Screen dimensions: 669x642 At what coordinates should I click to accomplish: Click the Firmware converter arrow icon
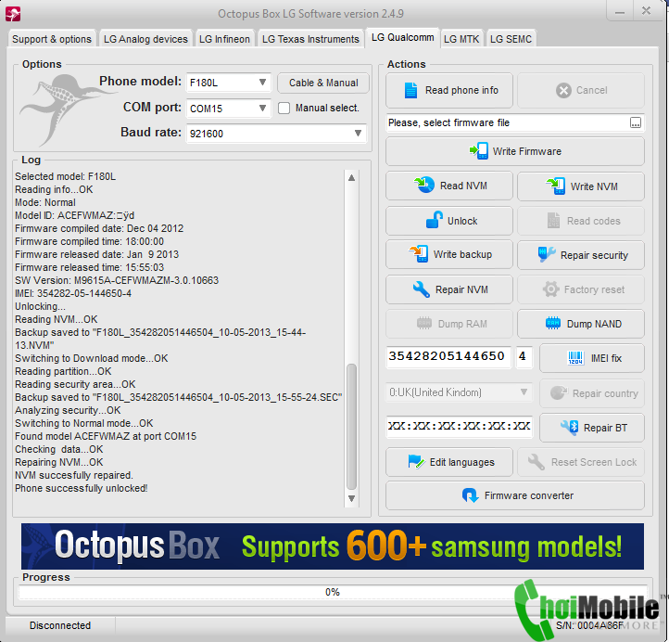tap(470, 495)
